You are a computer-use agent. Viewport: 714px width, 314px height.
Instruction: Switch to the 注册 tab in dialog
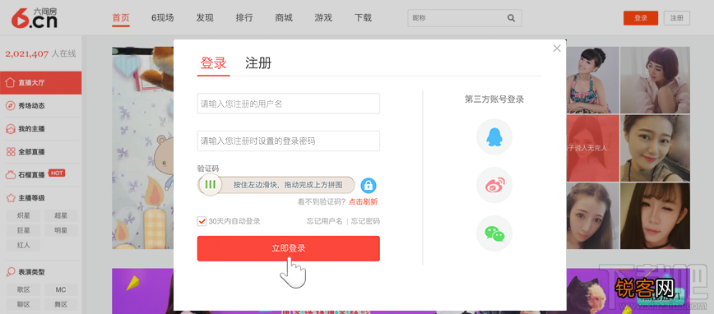point(258,63)
